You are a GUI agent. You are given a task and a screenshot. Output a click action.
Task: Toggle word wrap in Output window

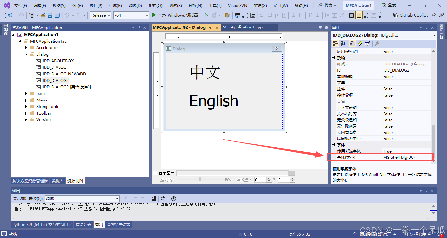click(164, 198)
